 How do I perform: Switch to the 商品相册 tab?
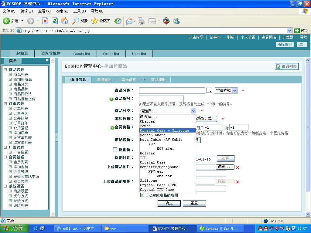[x=158, y=80]
